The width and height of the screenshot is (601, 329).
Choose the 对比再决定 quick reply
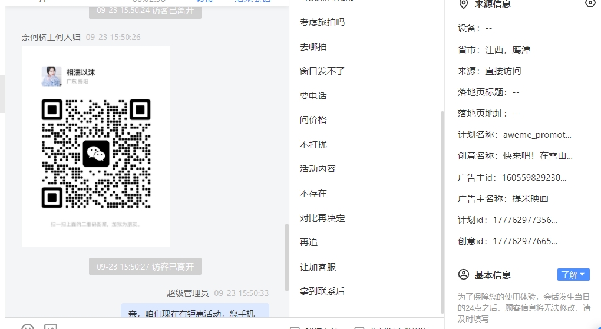pyautogui.click(x=322, y=218)
